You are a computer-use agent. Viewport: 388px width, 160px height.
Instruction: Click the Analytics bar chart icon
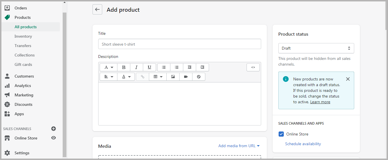(7, 86)
